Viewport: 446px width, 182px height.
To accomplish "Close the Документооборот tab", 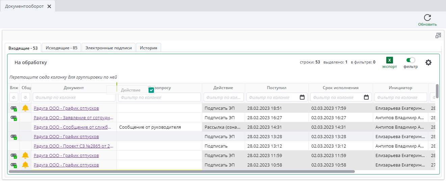I will coord(49,6).
